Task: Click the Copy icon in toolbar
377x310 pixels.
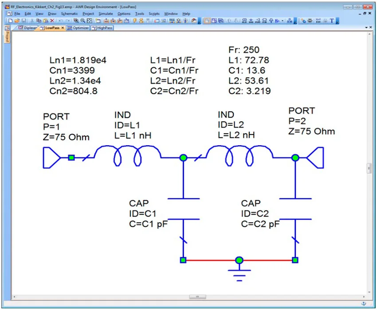Action: pos(39,21)
